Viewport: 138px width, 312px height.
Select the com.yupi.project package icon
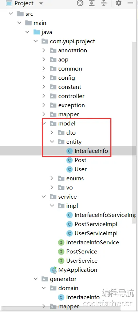coord(45,41)
